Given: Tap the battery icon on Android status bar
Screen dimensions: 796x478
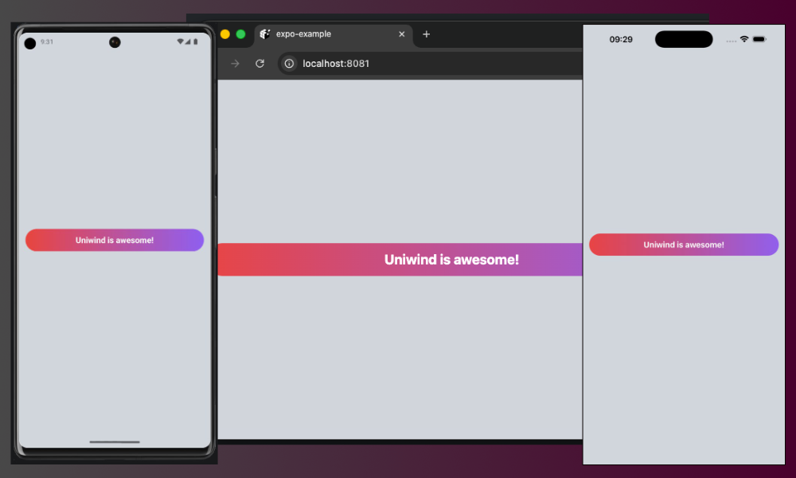Looking at the screenshot, I should [x=195, y=41].
